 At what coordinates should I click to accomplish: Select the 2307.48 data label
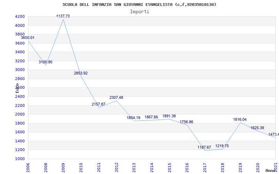(x=116, y=97)
